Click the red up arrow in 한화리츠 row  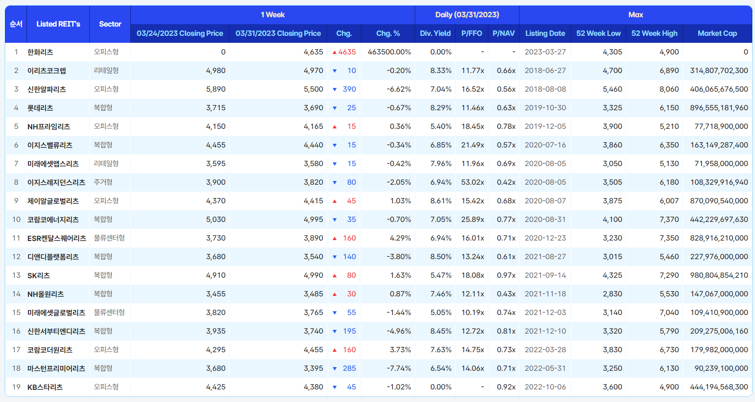coord(334,52)
